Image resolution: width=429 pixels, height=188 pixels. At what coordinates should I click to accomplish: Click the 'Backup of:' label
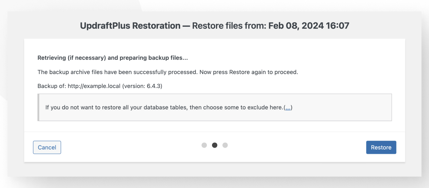[x=52, y=86]
